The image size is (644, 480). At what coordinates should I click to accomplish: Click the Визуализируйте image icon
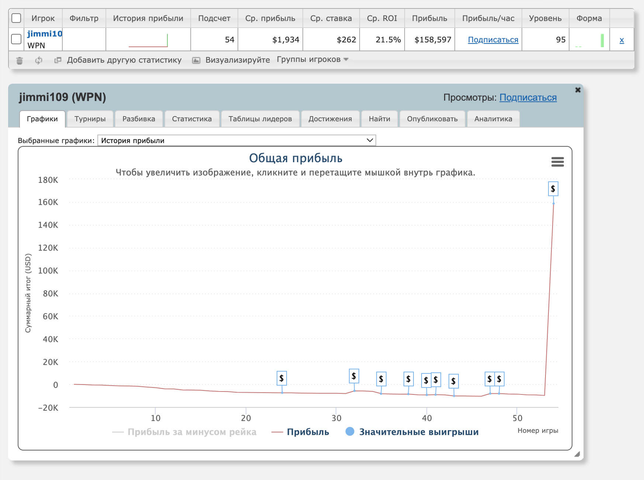tap(196, 60)
